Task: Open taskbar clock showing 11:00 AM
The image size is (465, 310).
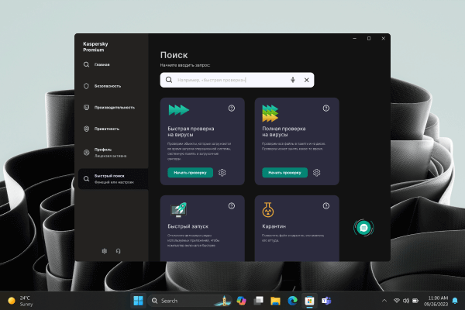Action: [436, 301]
